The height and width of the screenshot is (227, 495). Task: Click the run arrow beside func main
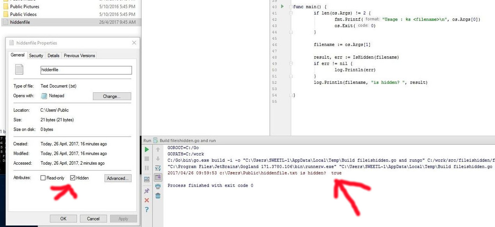click(281, 7)
